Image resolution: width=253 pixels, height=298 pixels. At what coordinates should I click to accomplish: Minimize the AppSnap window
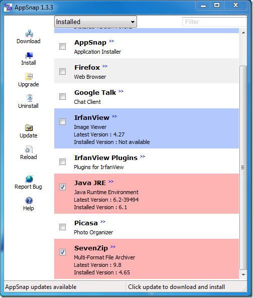point(203,5)
